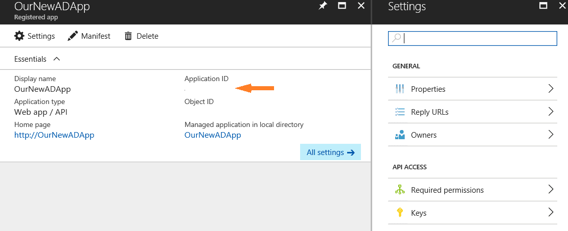Click the Properties sliders icon
The height and width of the screenshot is (231, 568).
[400, 89]
